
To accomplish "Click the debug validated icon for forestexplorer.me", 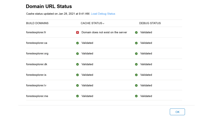I will tap(136, 96).
